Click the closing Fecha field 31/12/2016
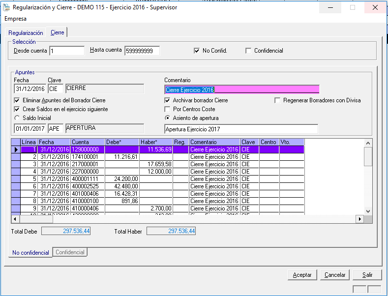Viewport: 388px width, 296px height. [x=30, y=89]
